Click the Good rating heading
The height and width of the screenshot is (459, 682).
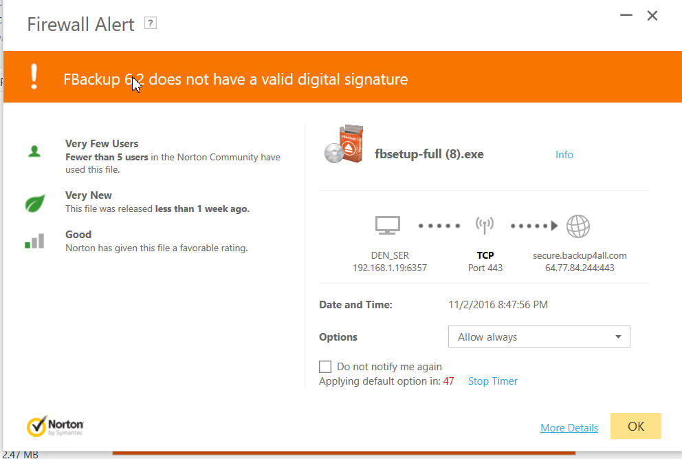[78, 234]
